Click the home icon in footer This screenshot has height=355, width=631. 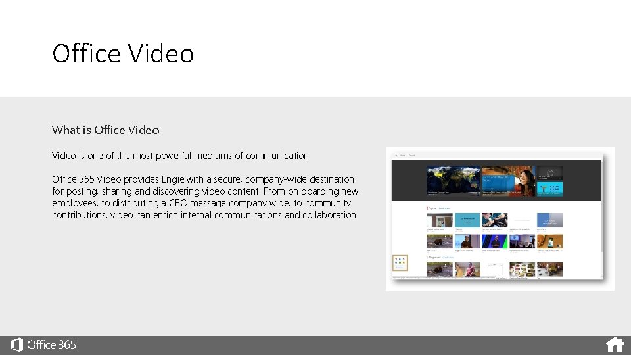point(615,345)
